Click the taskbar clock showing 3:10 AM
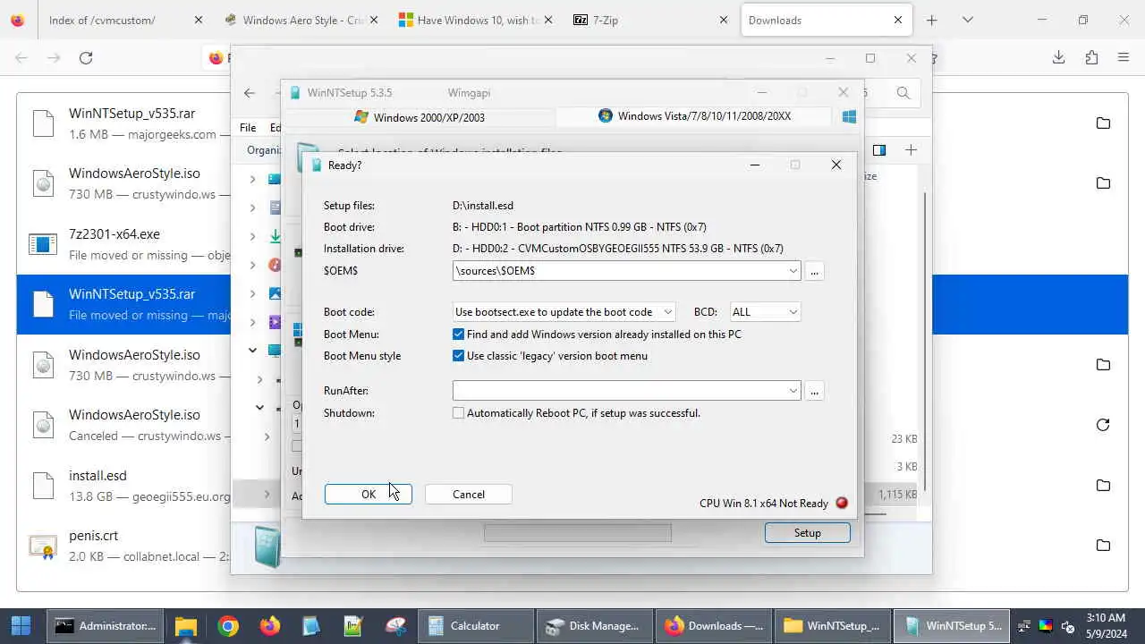This screenshot has height=644, width=1145. tap(1106, 626)
